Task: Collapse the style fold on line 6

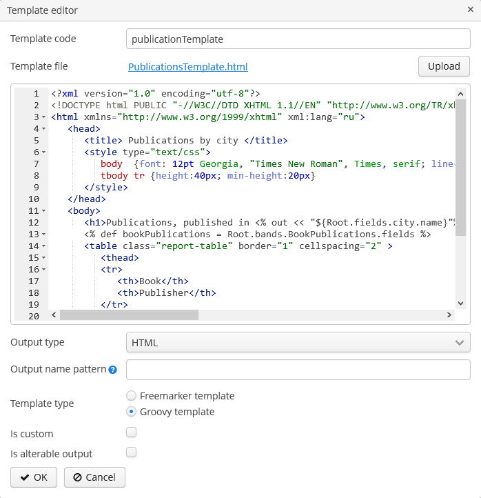Action: coord(44,152)
